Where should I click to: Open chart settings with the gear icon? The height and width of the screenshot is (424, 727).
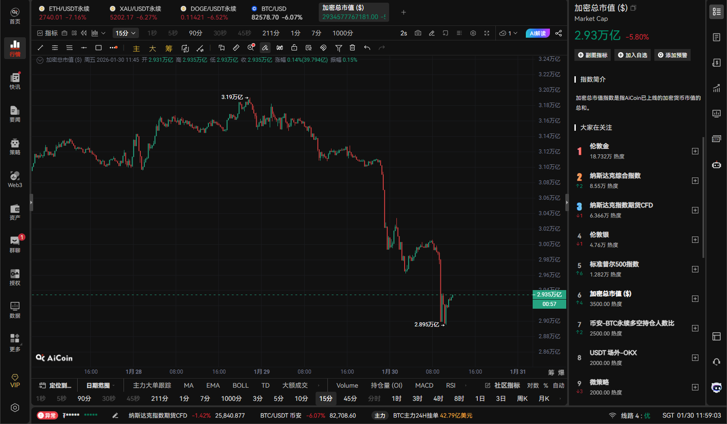472,33
